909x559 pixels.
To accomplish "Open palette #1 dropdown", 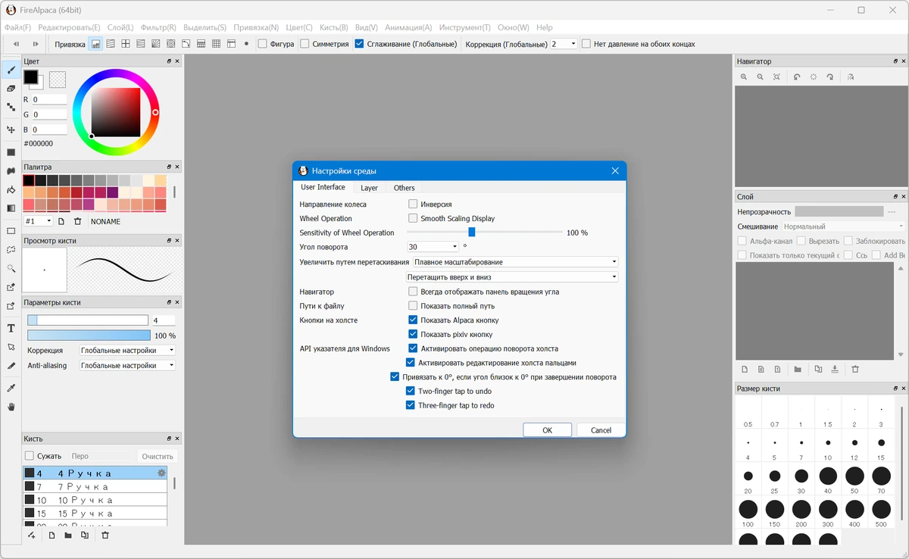I will tap(38, 221).
